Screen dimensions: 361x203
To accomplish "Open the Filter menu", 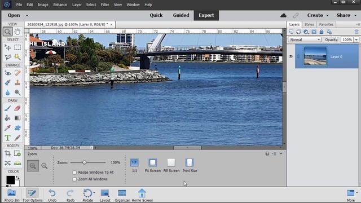I will pos(105,5).
